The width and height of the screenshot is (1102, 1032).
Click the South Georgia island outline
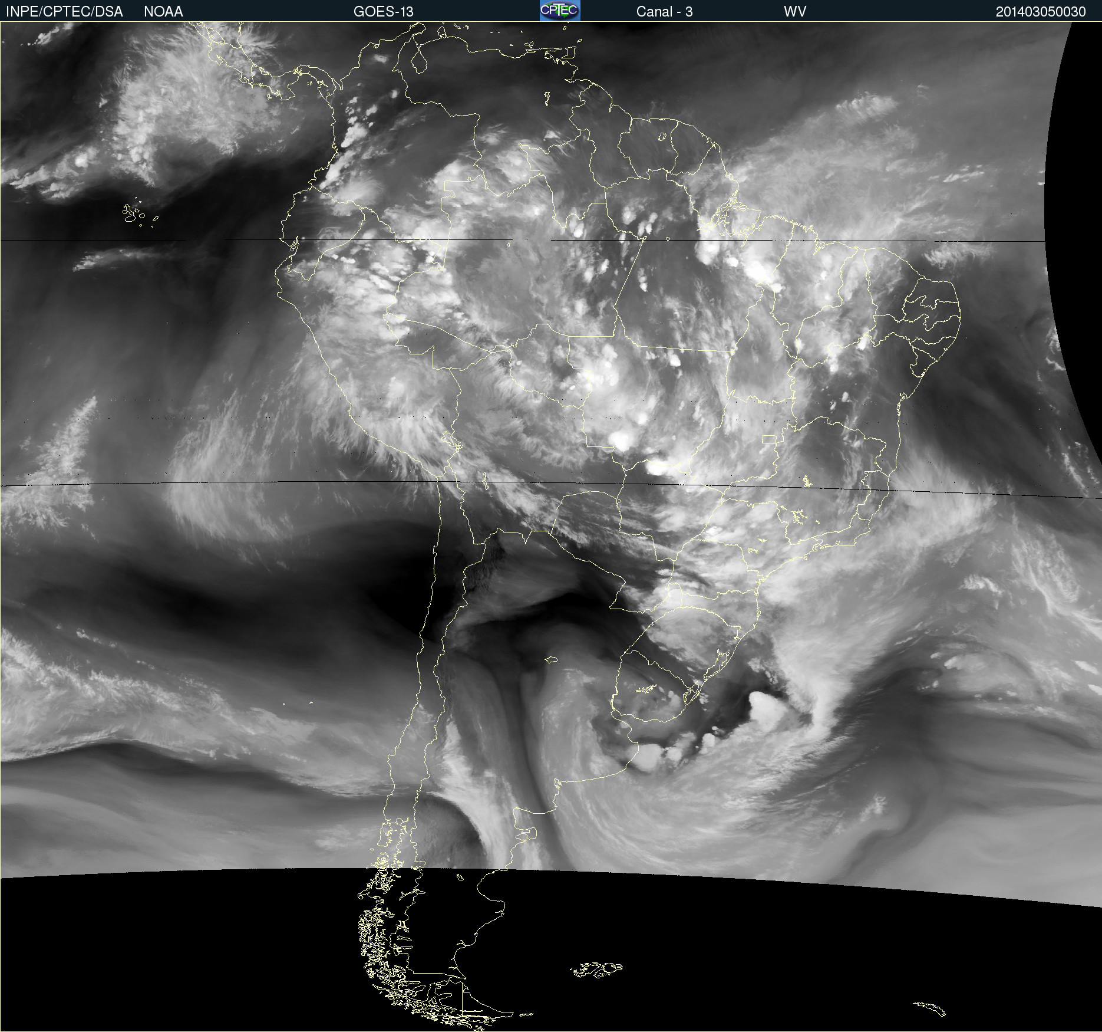coord(930,1009)
